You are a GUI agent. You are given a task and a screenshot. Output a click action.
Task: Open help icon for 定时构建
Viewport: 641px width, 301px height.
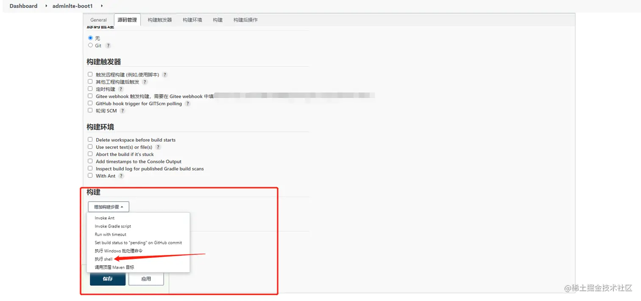[x=121, y=89]
